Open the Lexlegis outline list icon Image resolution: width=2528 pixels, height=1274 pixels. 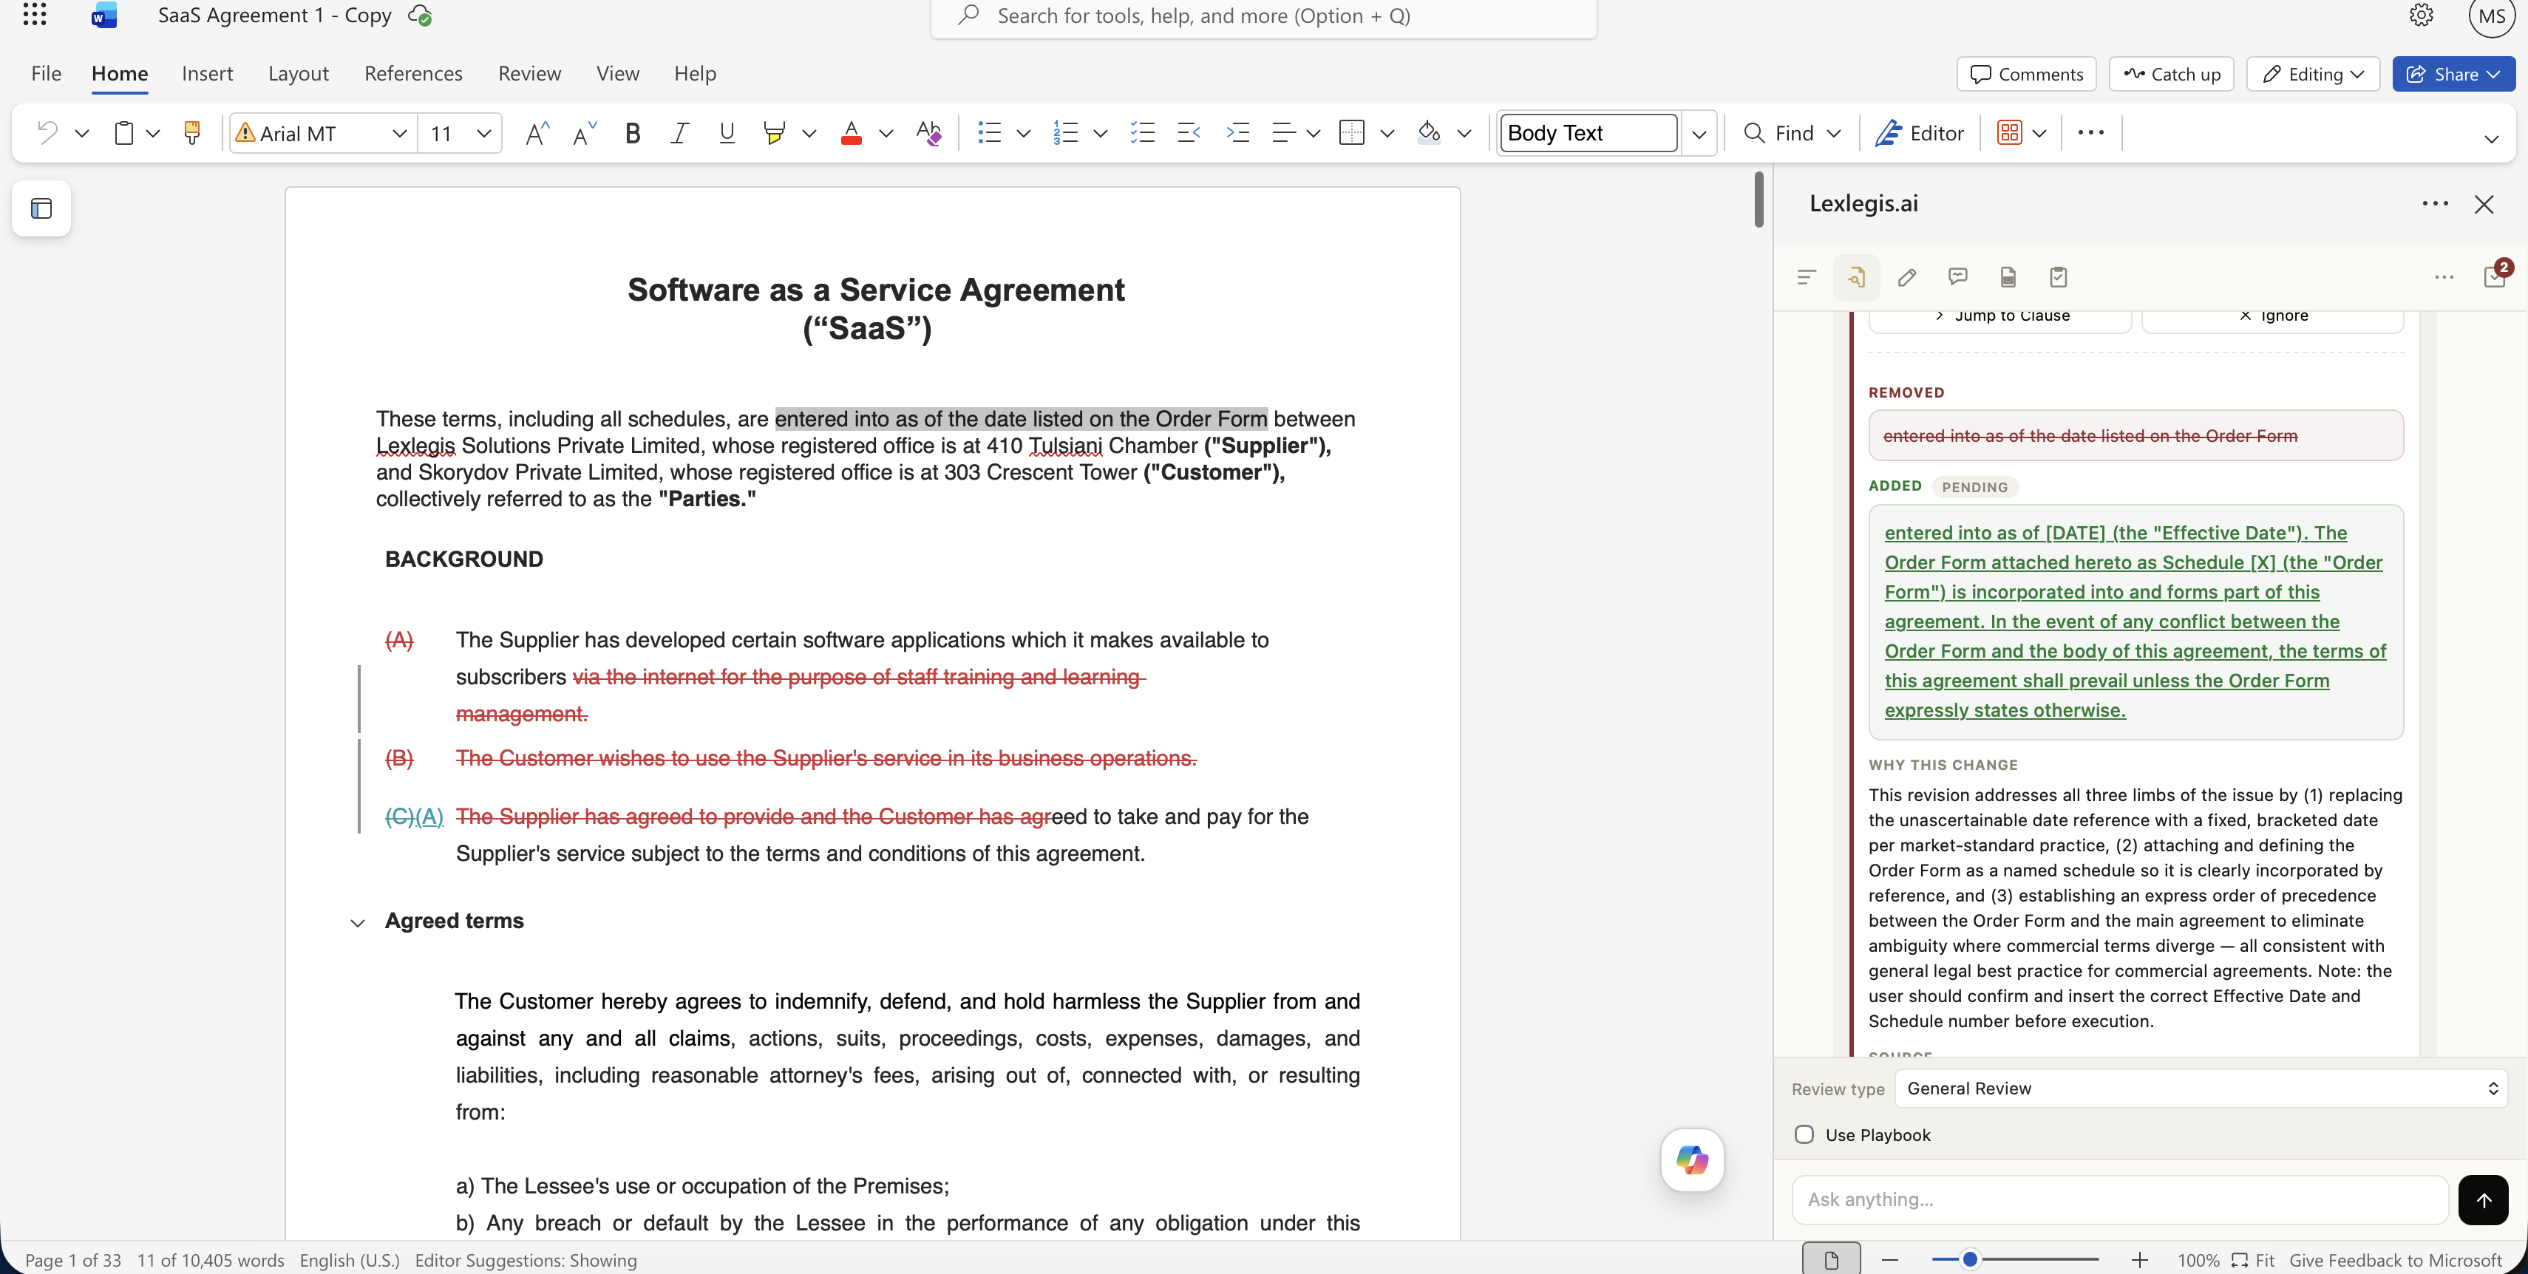[x=1807, y=278]
